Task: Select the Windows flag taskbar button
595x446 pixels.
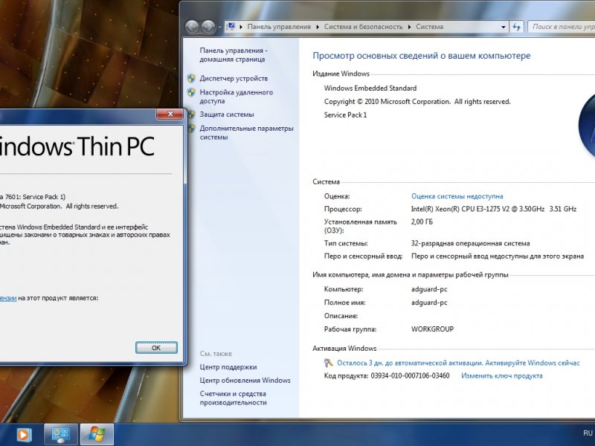Action: click(97, 434)
